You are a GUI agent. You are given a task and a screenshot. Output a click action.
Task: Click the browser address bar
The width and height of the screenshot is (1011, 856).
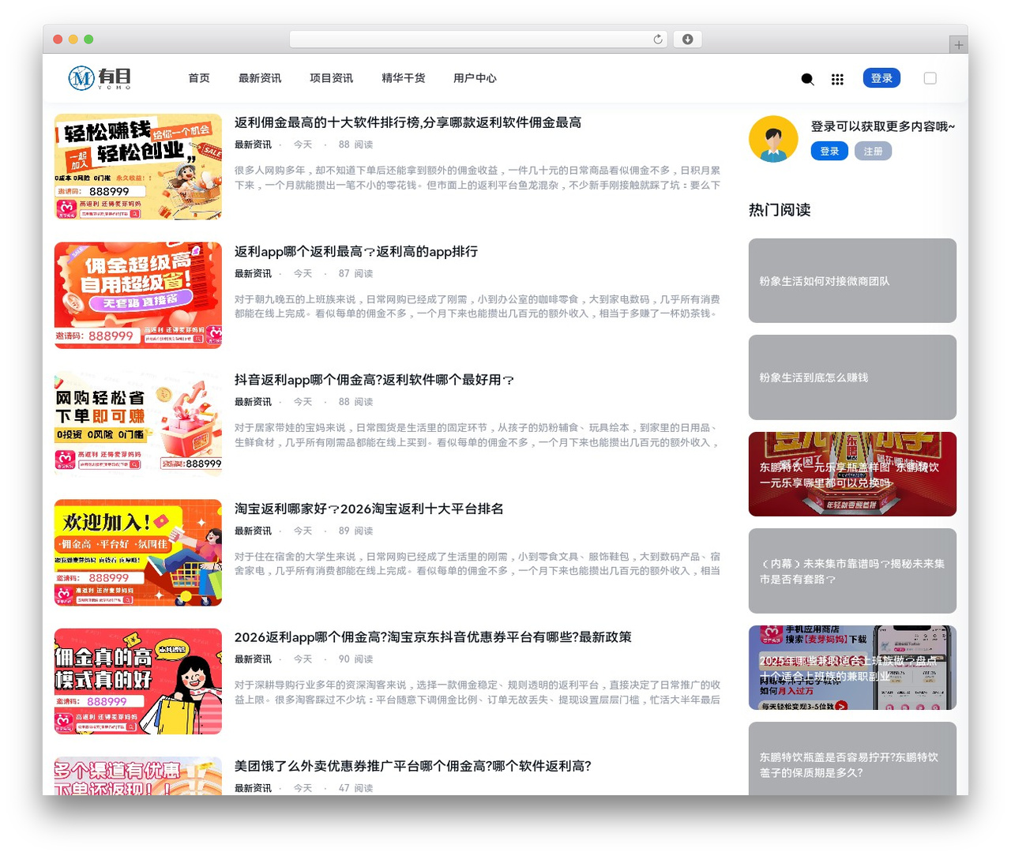(479, 39)
